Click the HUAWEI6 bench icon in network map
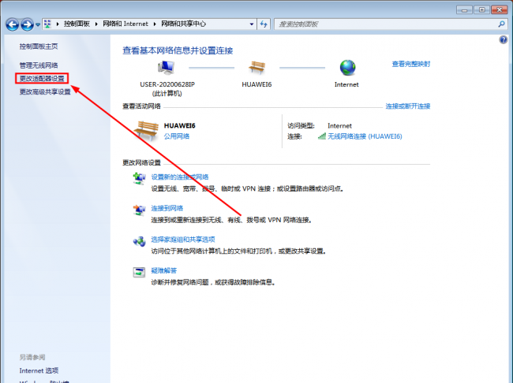 [256, 67]
